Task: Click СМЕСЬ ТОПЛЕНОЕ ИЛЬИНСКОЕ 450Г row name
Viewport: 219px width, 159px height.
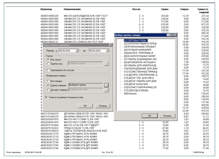Action: pos(86,131)
